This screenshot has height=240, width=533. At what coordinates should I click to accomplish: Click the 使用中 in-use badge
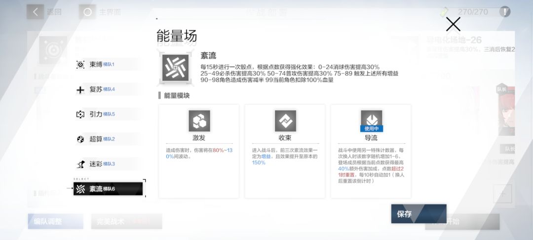[372, 129]
